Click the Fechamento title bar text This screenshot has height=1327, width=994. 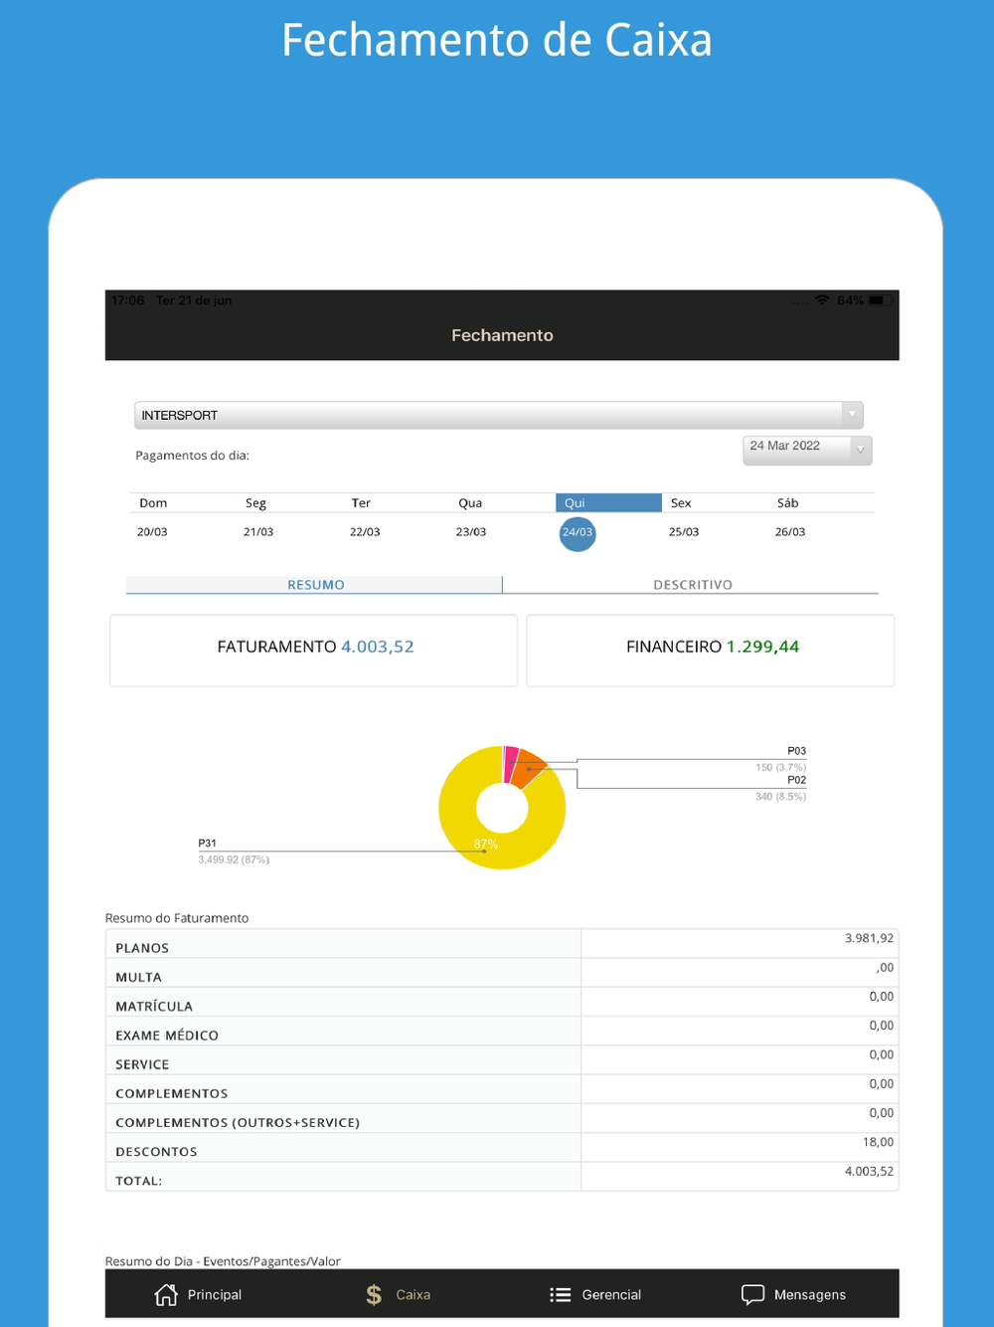coord(502,335)
